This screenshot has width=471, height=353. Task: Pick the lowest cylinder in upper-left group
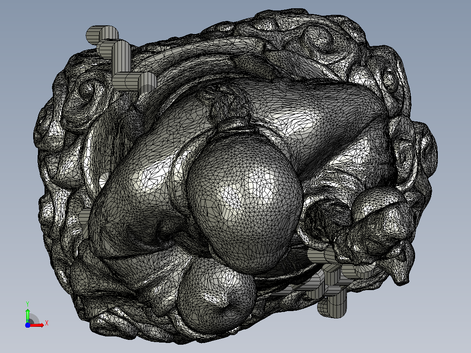tap(135, 82)
